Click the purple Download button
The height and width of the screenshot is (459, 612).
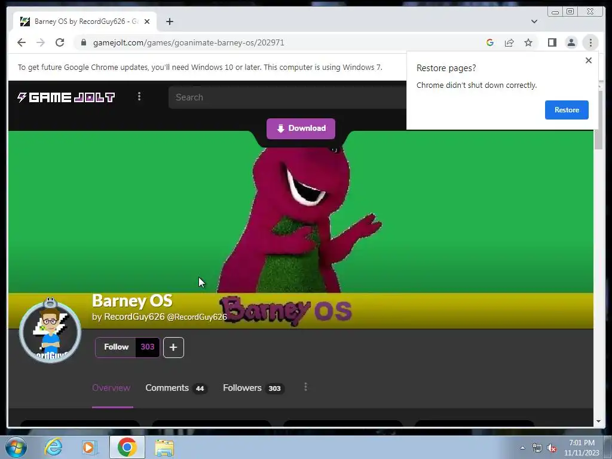point(301,128)
